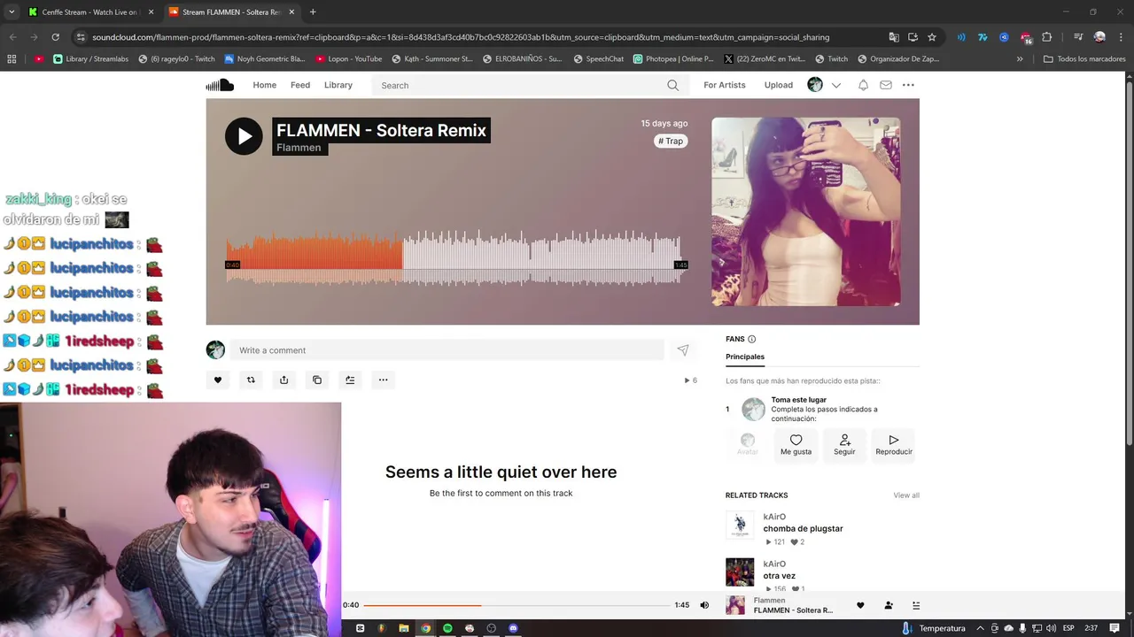Open the tab search dropdown arrow
This screenshot has height=637, width=1134.
pyautogui.click(x=12, y=12)
